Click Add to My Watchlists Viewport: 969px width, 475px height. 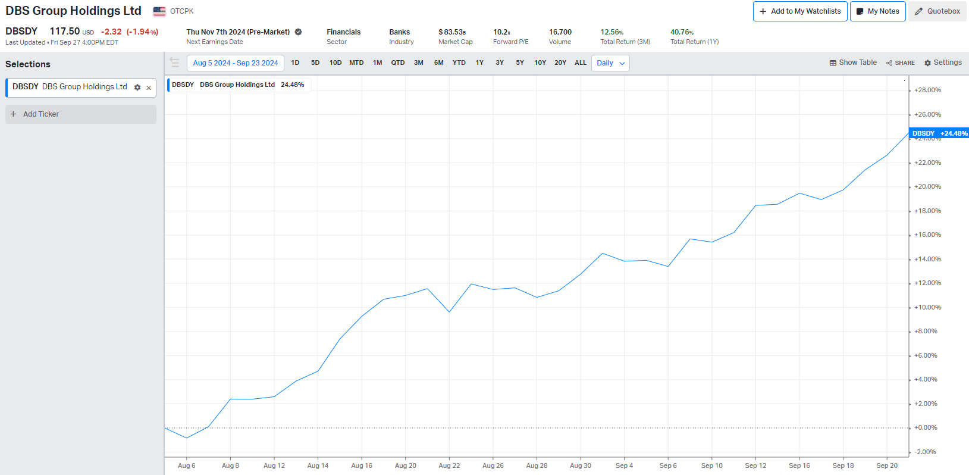pyautogui.click(x=800, y=11)
